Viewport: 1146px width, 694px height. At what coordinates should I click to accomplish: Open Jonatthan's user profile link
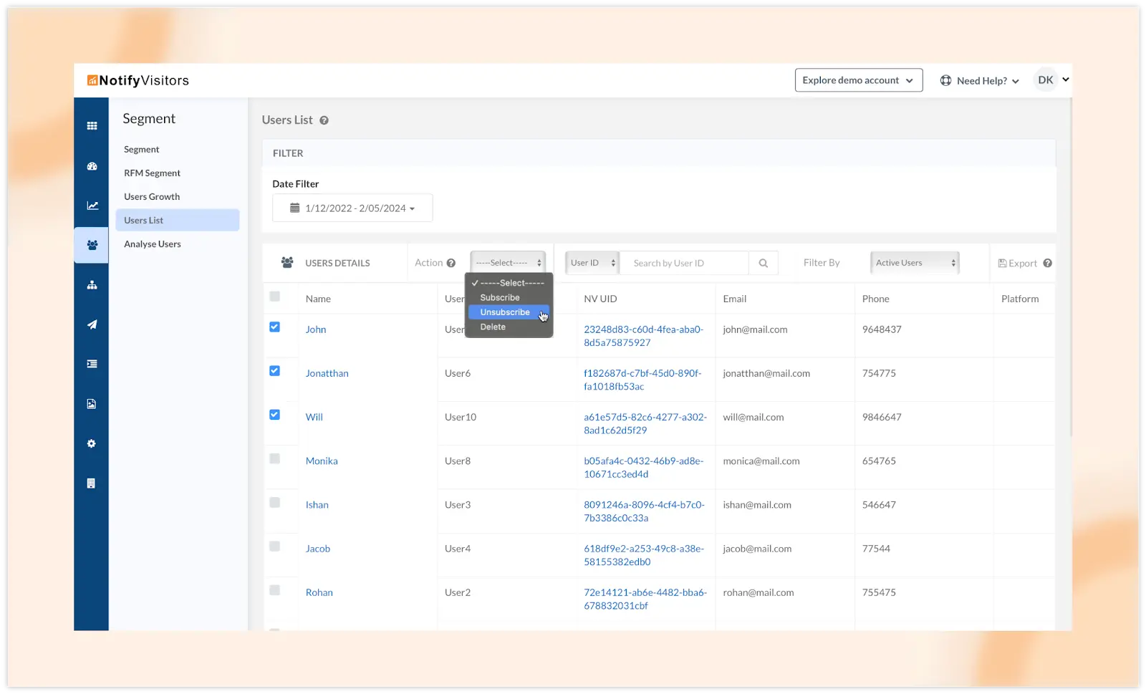327,374
